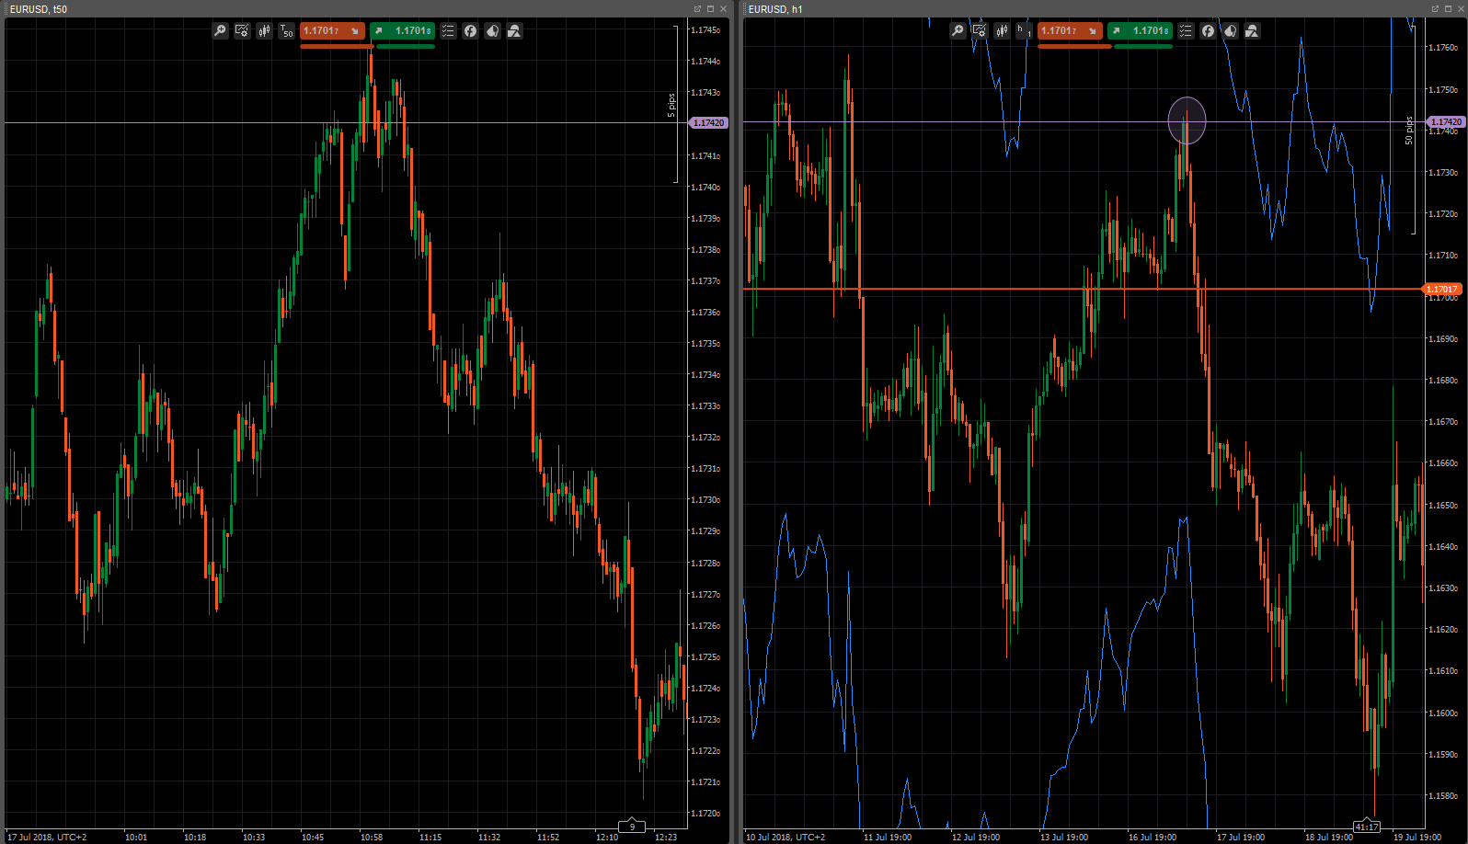The height and width of the screenshot is (844, 1468).
Task: Maximize the EURUSD t50 chart panel
Action: (710, 9)
